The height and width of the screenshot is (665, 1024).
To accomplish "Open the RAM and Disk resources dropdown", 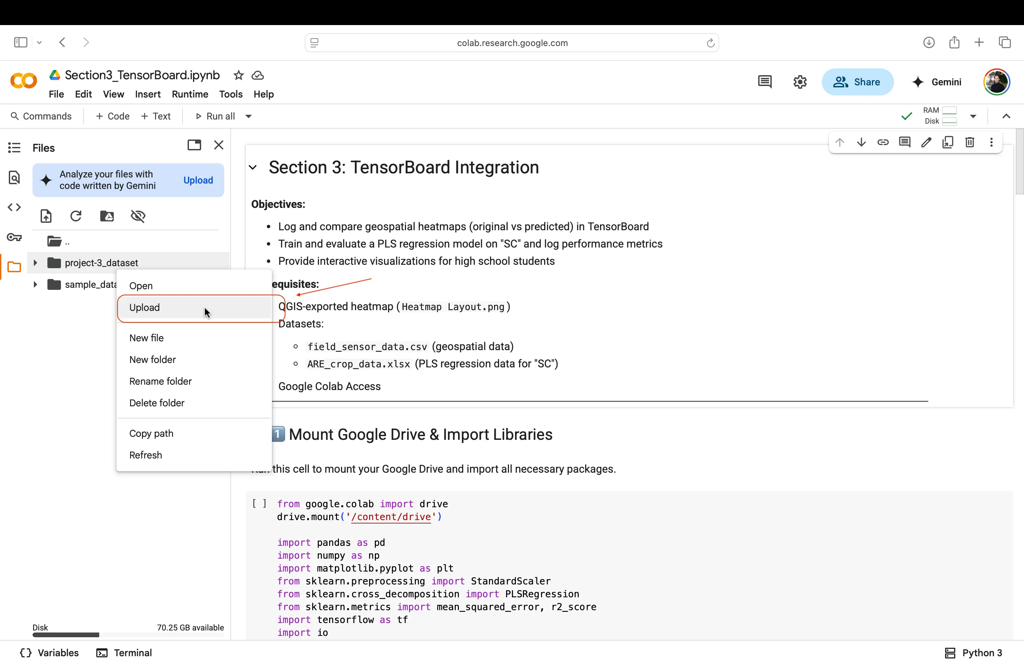I will tap(973, 116).
